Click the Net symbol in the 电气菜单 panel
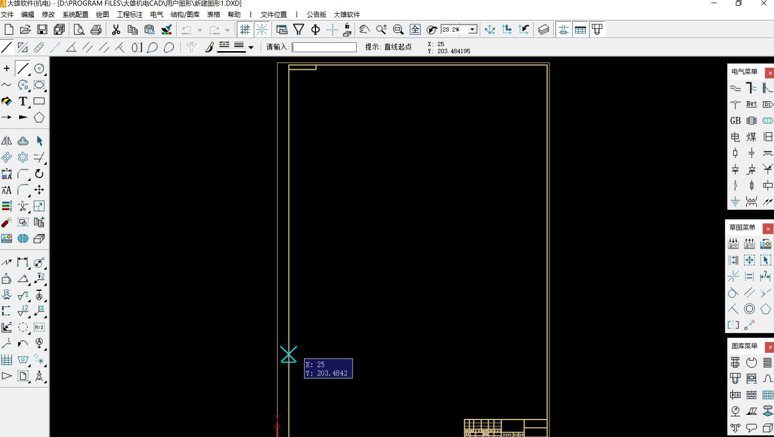Screen dimensions: 774x437 752,104
